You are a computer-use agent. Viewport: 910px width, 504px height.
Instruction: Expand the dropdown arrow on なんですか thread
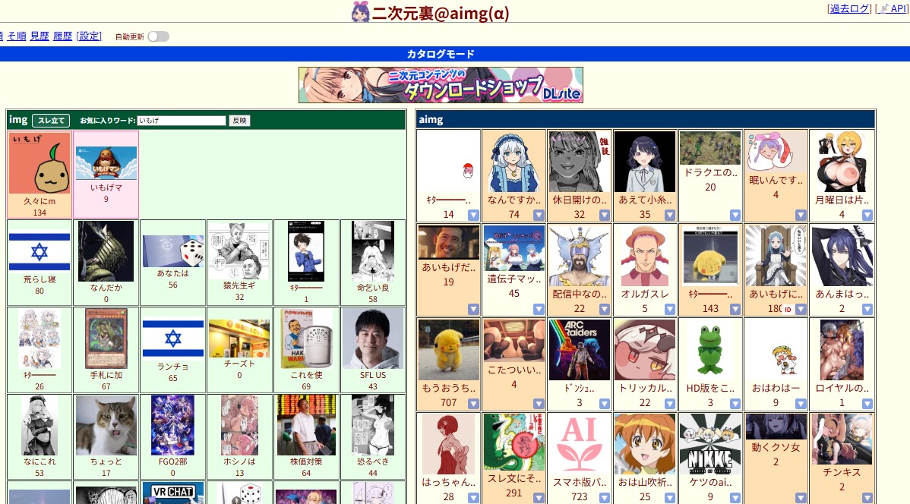tap(539, 215)
